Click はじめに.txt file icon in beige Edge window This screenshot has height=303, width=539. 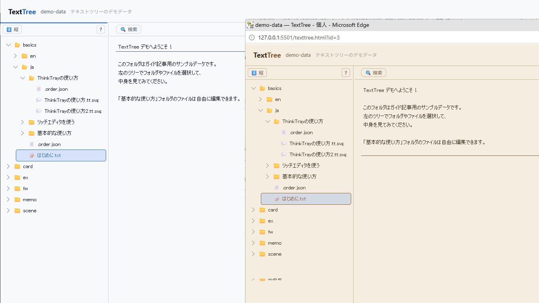(277, 199)
